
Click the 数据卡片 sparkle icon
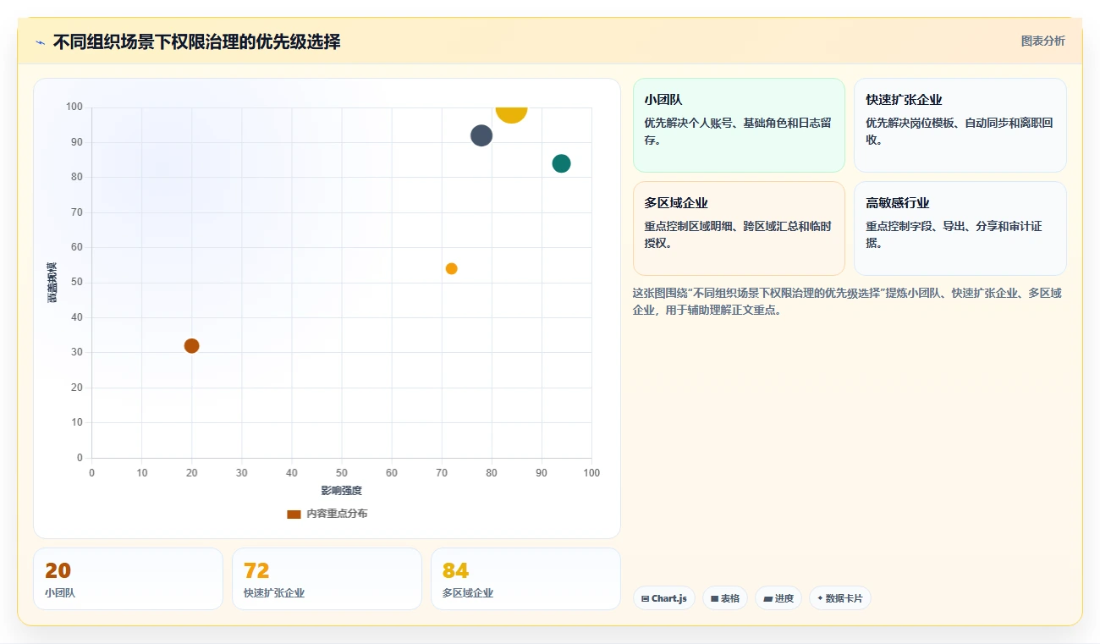[820, 598]
